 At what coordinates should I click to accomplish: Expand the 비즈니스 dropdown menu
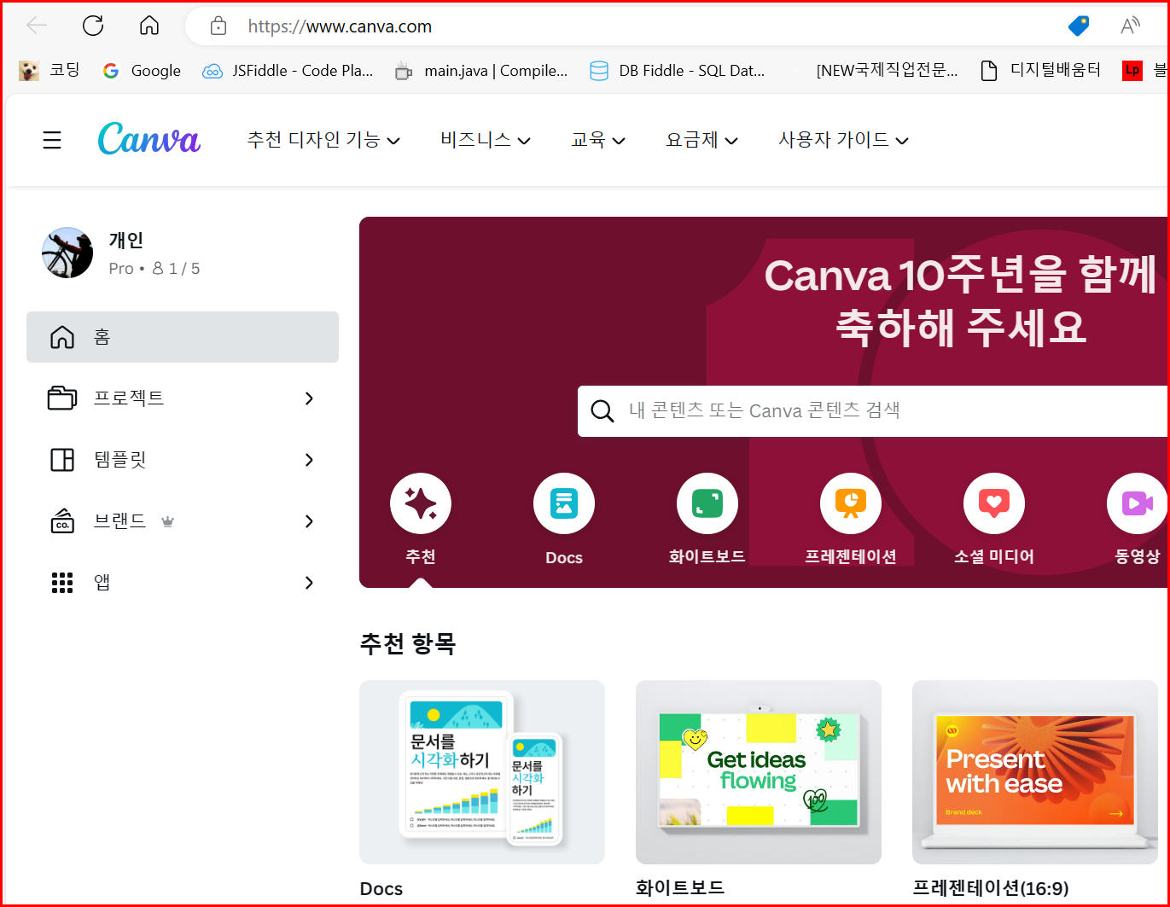tap(486, 140)
